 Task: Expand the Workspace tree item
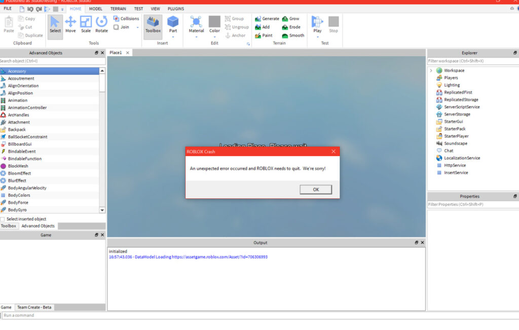pos(431,70)
